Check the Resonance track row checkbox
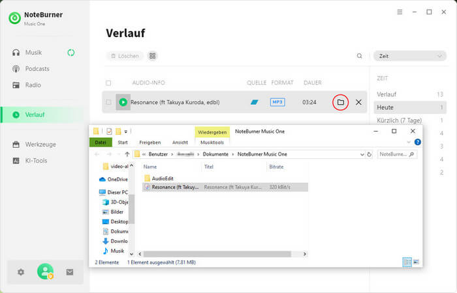 point(108,102)
